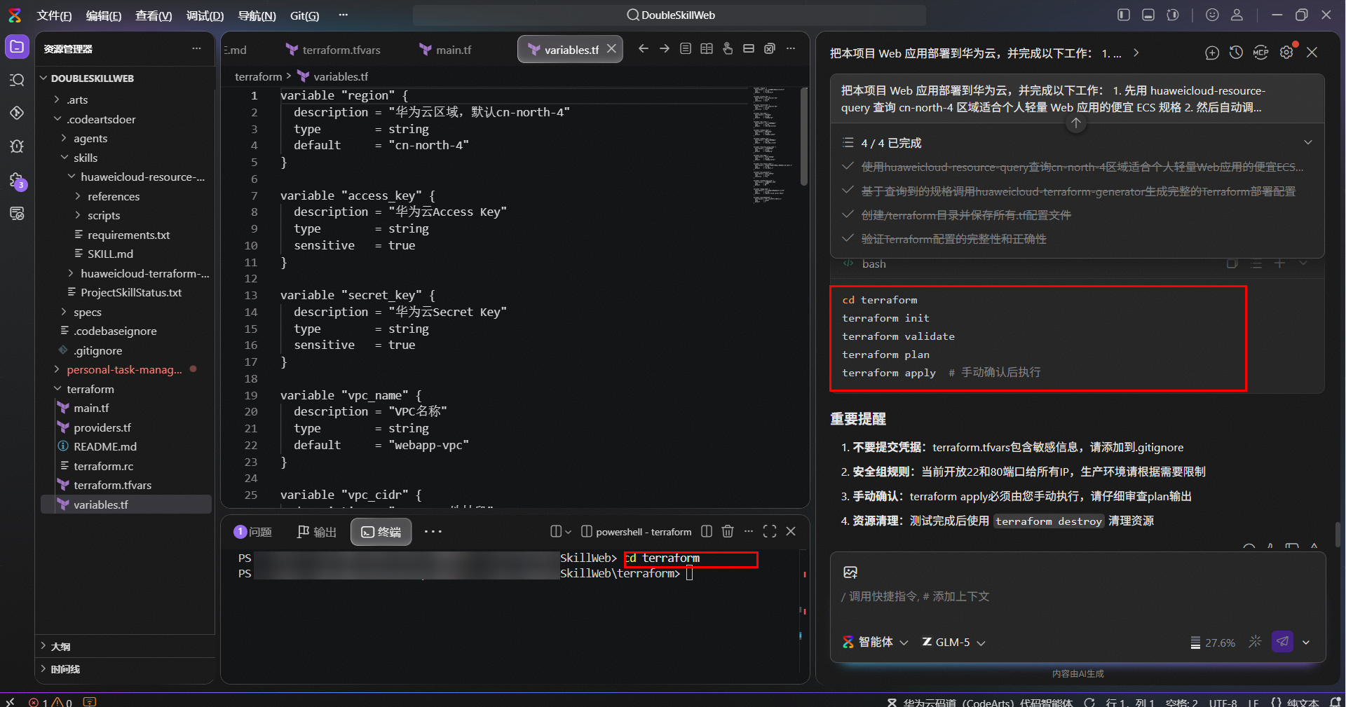
Task: Open the debug view in activity bar
Action: tap(17, 146)
